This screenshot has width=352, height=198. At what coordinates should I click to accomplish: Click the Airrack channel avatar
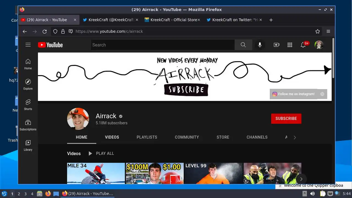[x=78, y=119]
